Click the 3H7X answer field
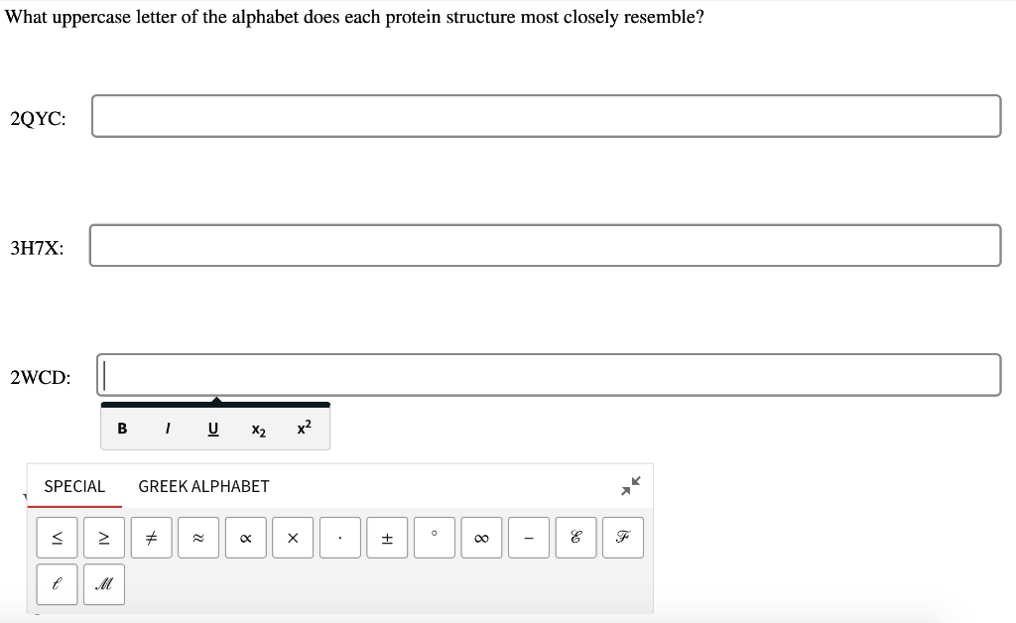The image size is (1016, 623). tap(544, 245)
